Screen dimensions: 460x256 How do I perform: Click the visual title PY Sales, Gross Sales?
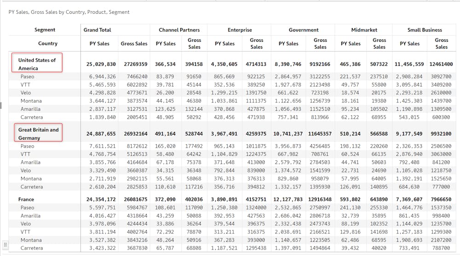click(x=69, y=12)
